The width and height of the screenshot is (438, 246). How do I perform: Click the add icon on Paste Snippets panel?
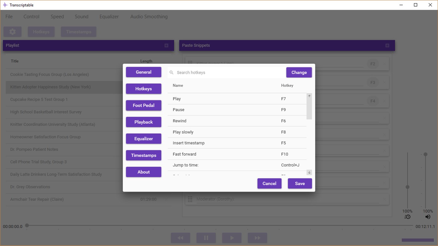387,45
